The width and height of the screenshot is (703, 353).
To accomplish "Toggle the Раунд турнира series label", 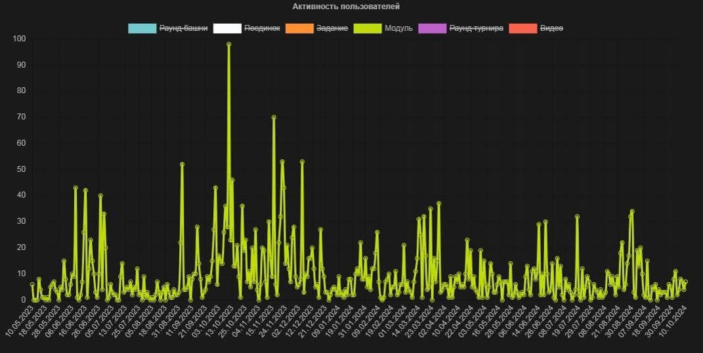I will [x=476, y=28].
